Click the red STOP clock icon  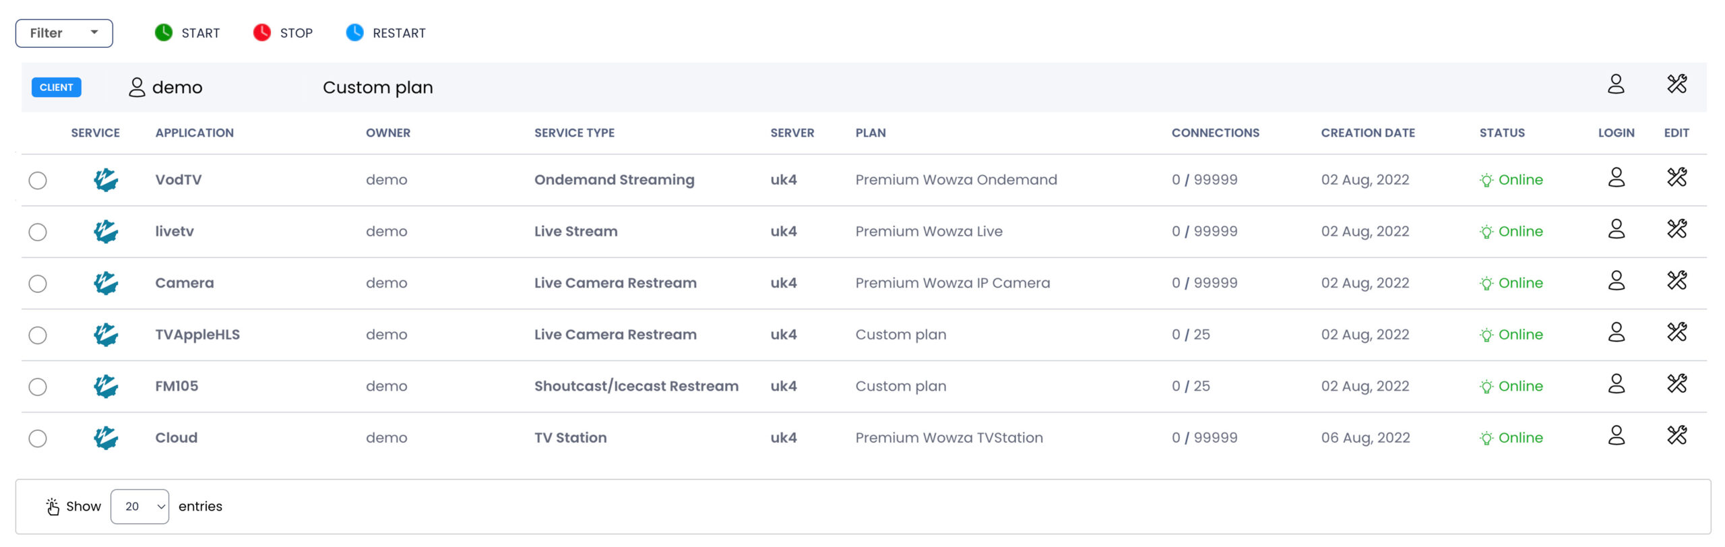point(262,32)
